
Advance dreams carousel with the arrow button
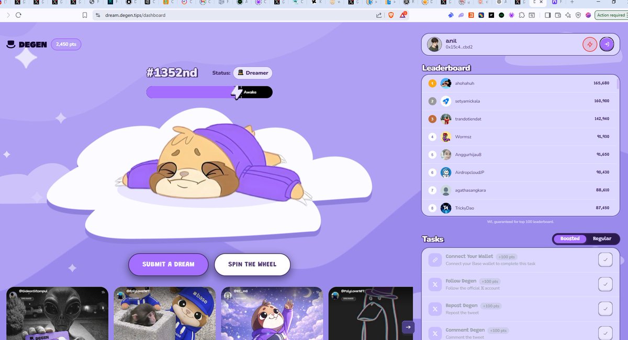click(408, 327)
